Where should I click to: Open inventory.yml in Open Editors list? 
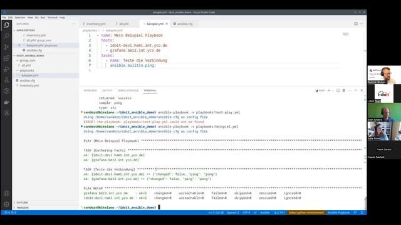tap(36, 36)
